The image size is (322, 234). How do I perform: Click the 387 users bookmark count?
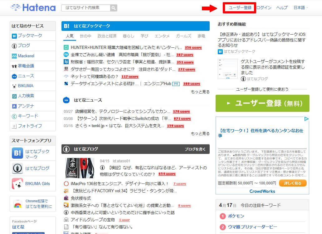click(185, 55)
